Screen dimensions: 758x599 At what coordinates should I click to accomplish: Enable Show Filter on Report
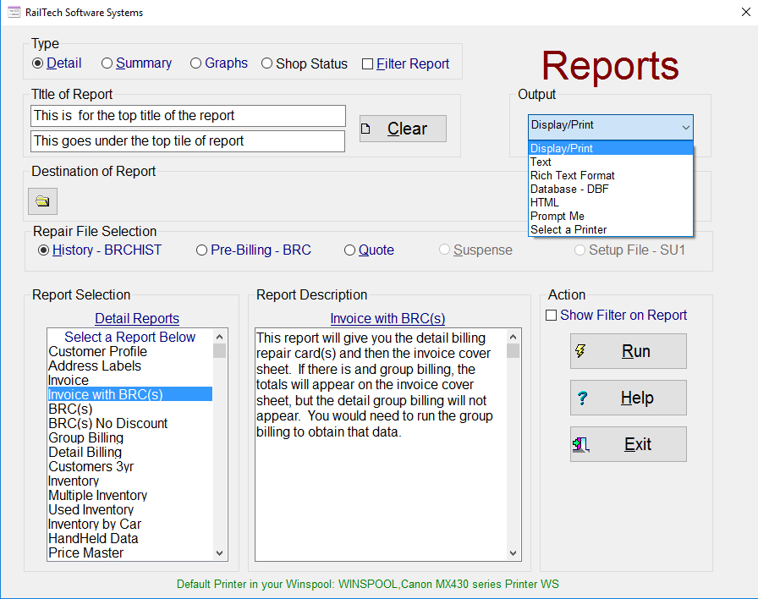coord(552,315)
